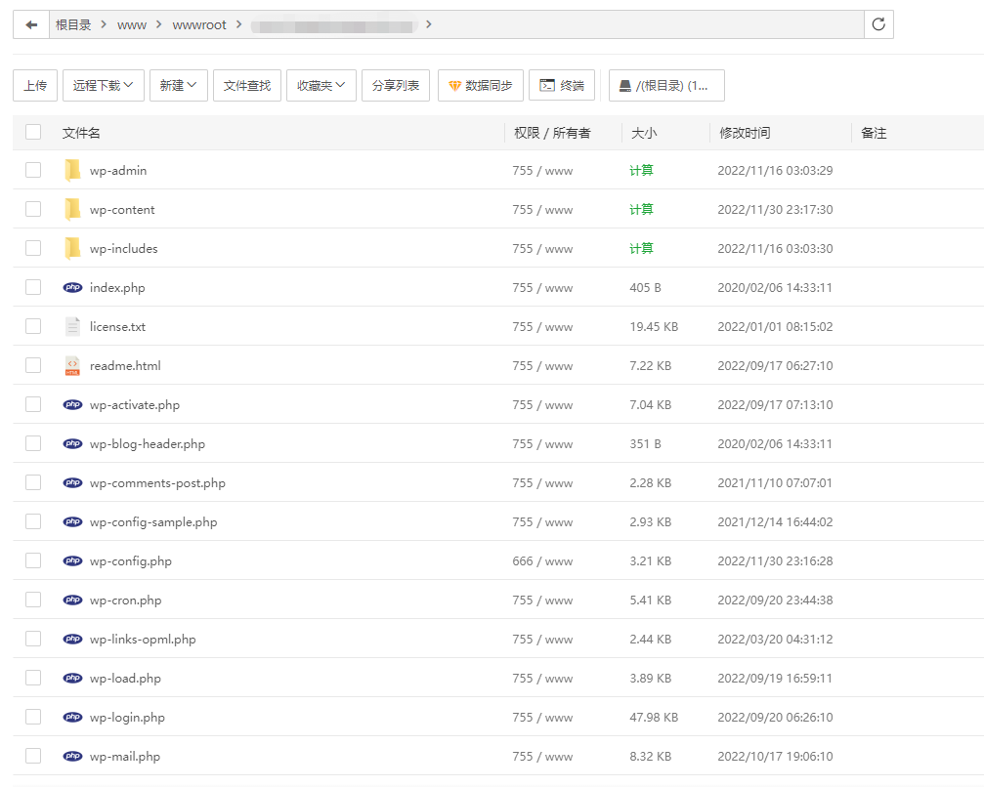The height and width of the screenshot is (787, 984).
Task: Click the index.php file name
Action: coord(117,288)
